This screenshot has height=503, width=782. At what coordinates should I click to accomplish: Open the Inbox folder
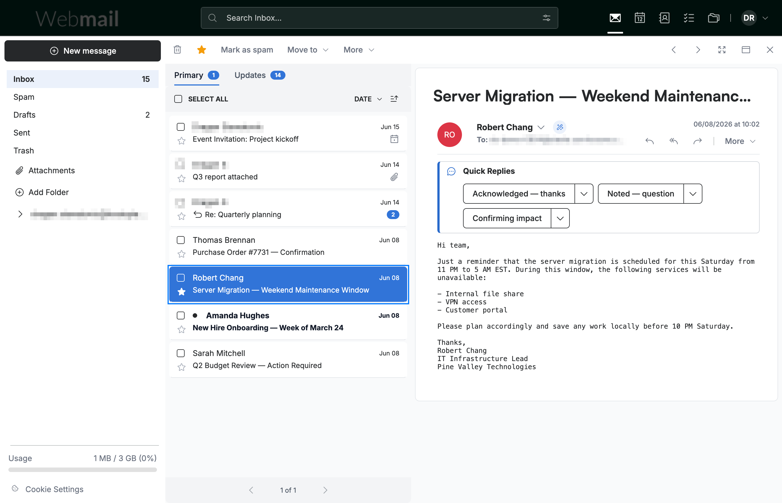click(x=83, y=79)
